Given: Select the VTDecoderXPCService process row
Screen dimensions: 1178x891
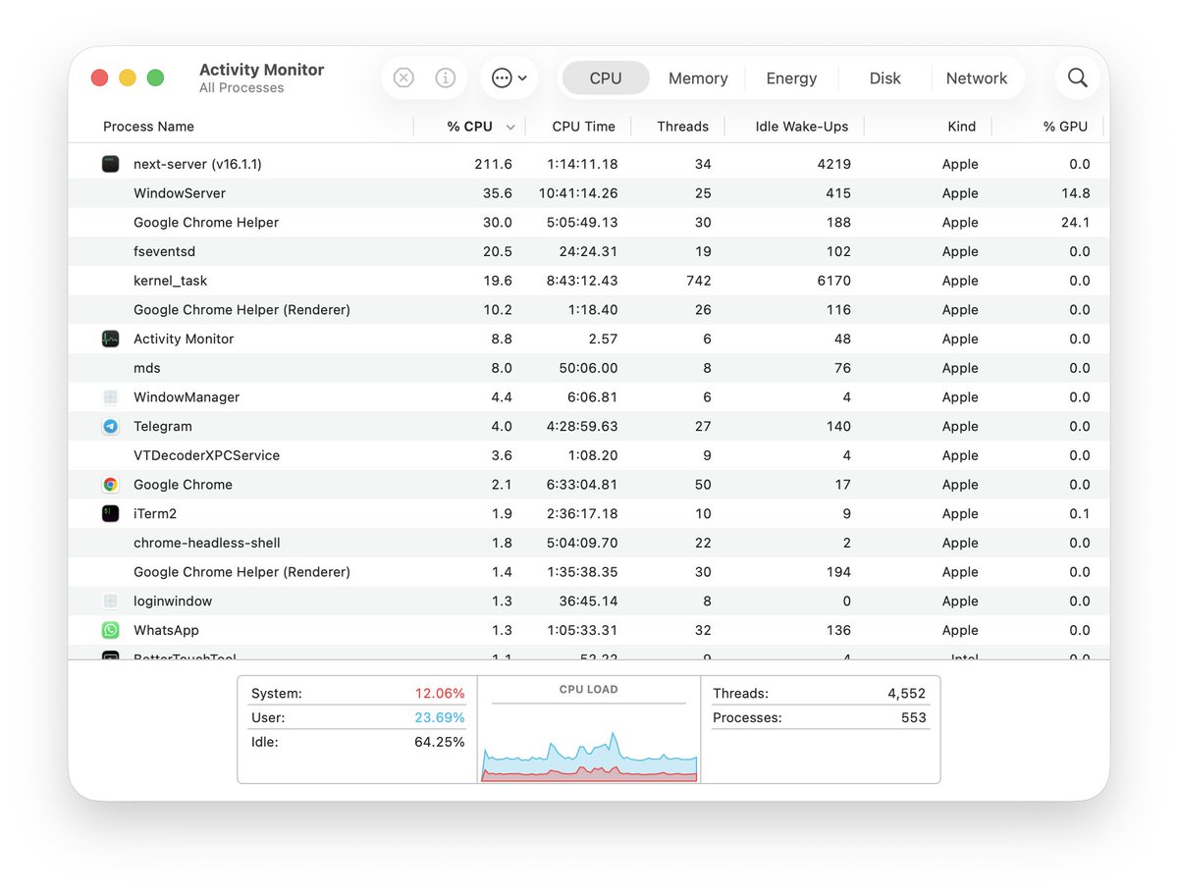Looking at the screenshot, I should coord(589,455).
